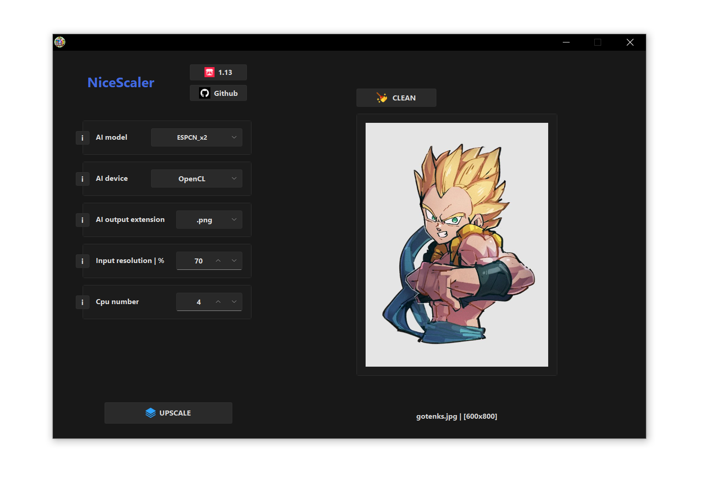702x479 pixels.
Task: Decrease the Input resolution percent value
Action: tap(234, 261)
